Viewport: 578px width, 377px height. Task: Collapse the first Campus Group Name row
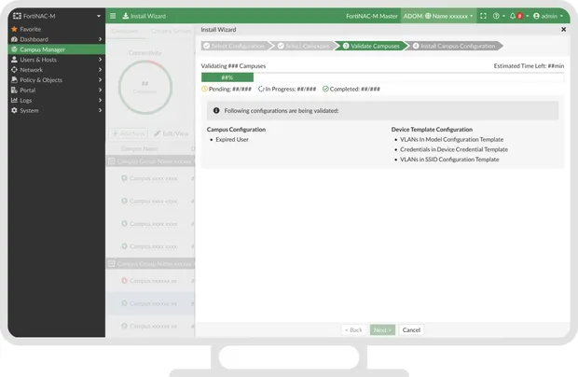(x=111, y=161)
